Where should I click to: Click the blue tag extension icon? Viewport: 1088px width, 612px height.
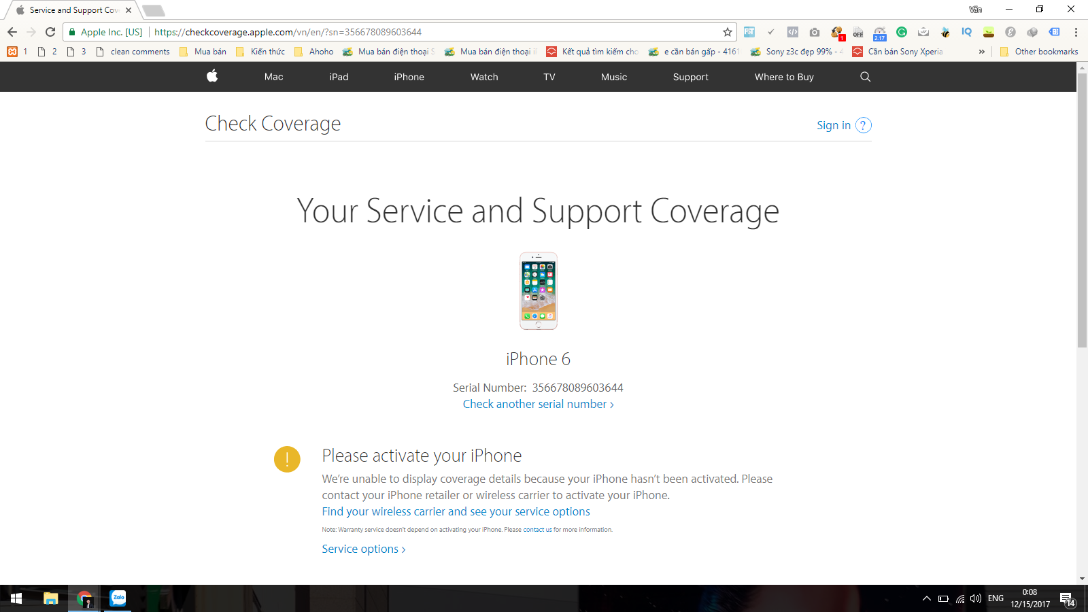pyautogui.click(x=1054, y=32)
